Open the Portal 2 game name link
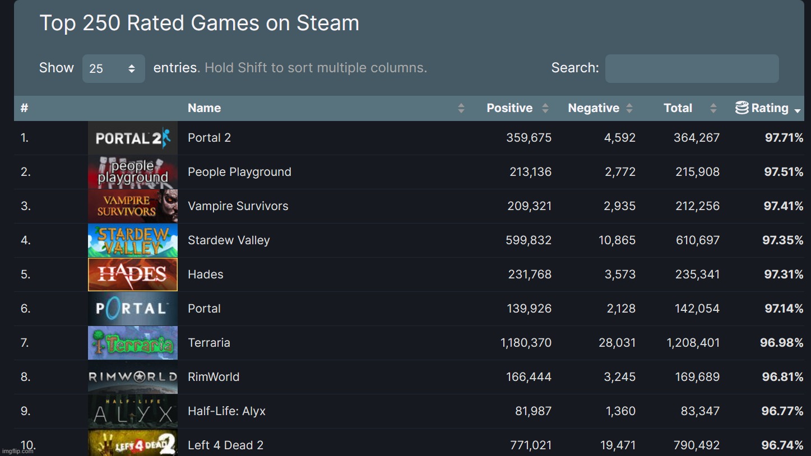The width and height of the screenshot is (811, 456). tap(209, 137)
